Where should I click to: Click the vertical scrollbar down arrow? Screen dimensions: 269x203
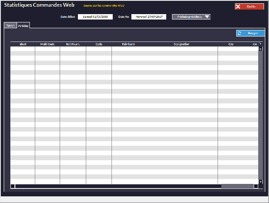[x=260, y=182]
